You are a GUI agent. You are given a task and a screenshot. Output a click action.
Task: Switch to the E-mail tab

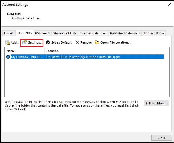click(9, 33)
